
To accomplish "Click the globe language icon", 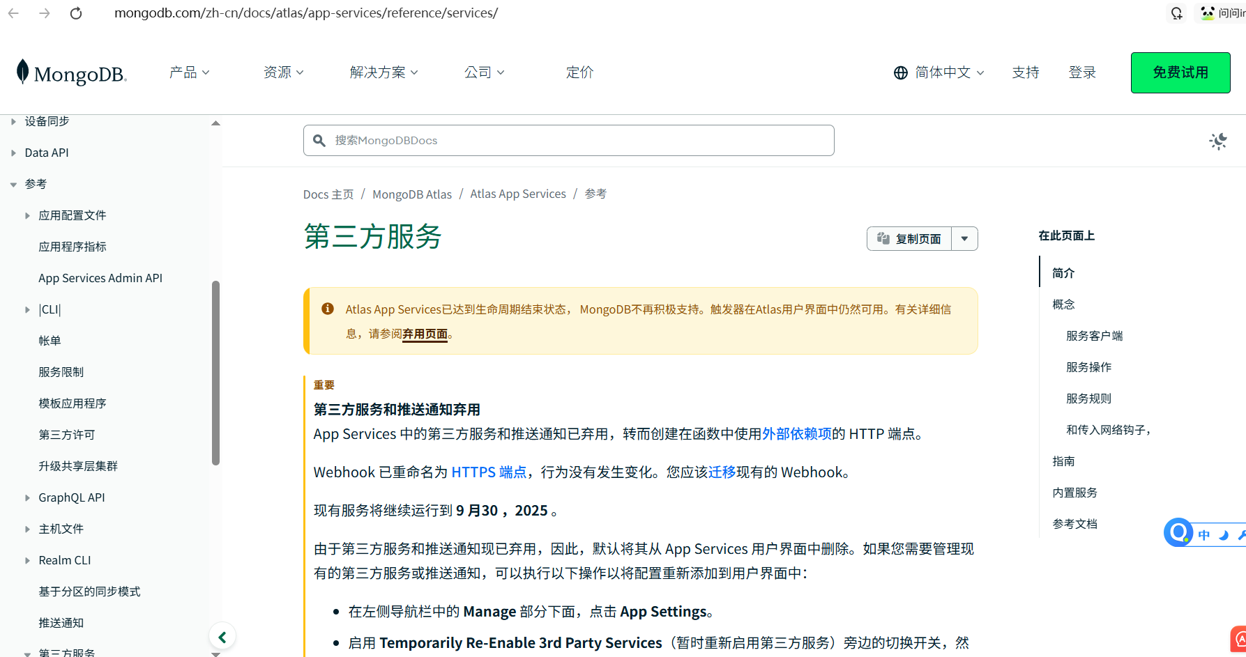I will click(899, 72).
